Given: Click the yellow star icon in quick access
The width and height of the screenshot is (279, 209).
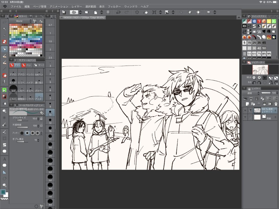Looking at the screenshot, I should pyautogui.click(x=274, y=37).
